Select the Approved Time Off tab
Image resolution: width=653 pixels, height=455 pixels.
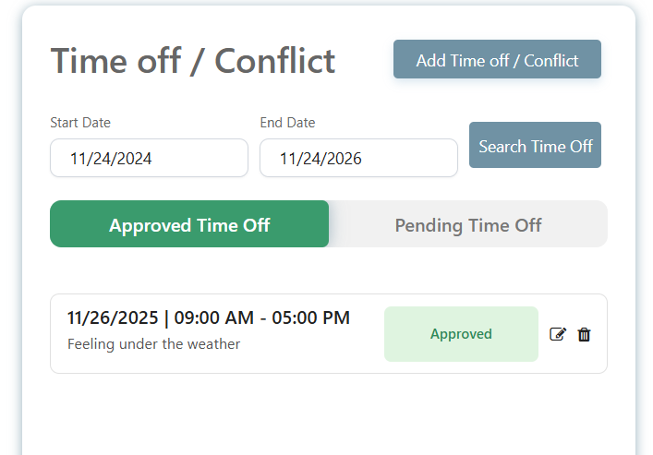click(x=189, y=224)
